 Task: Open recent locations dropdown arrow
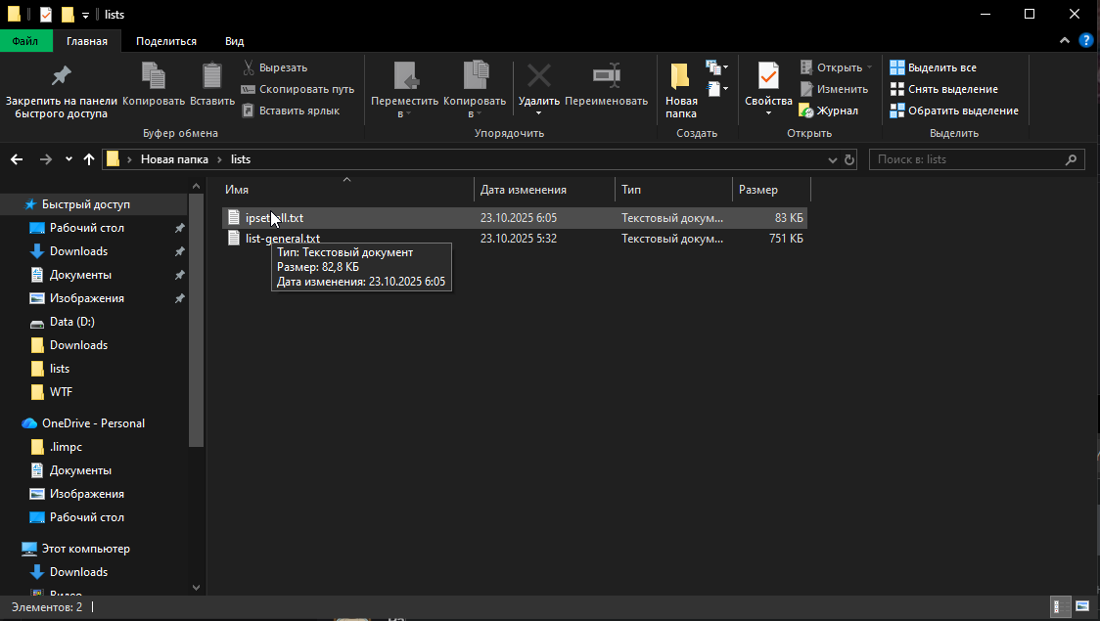69,159
